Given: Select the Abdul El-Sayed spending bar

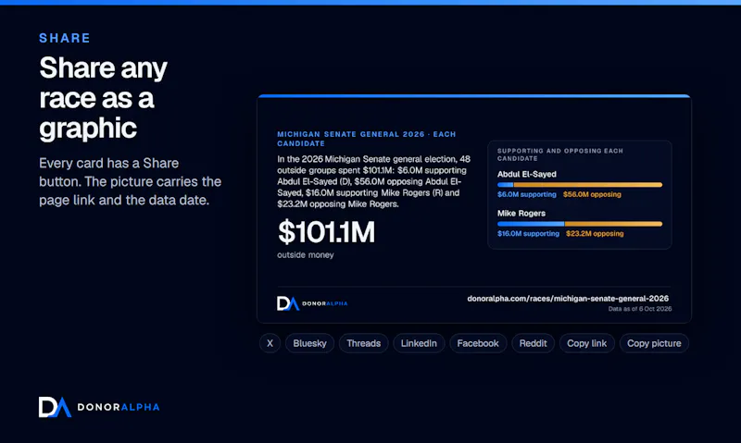Looking at the screenshot, I should 580,185.
